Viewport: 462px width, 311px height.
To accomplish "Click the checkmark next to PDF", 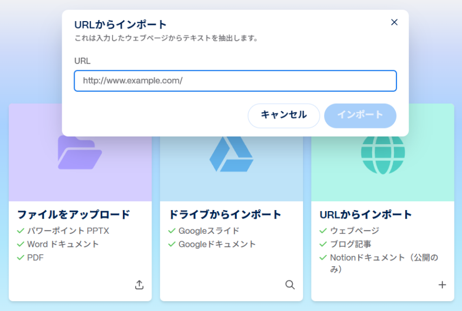I will [21, 258].
